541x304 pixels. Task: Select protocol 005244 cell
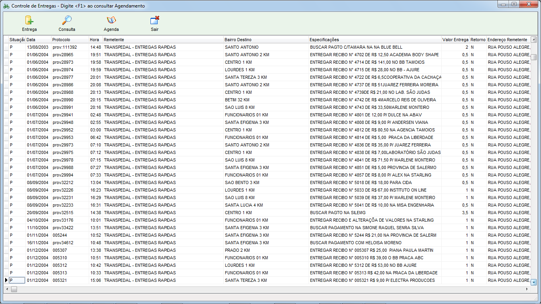tap(70, 235)
